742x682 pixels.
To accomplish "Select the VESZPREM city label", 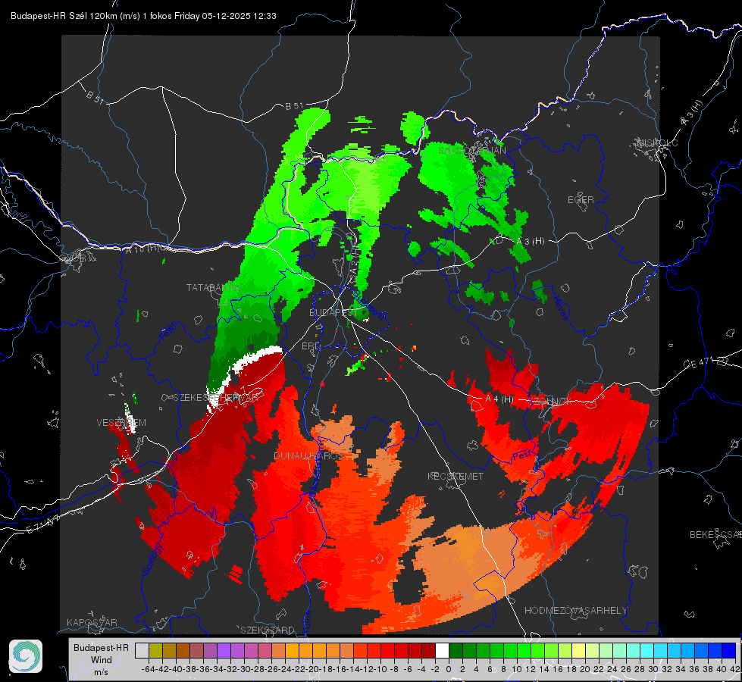I will tap(121, 422).
